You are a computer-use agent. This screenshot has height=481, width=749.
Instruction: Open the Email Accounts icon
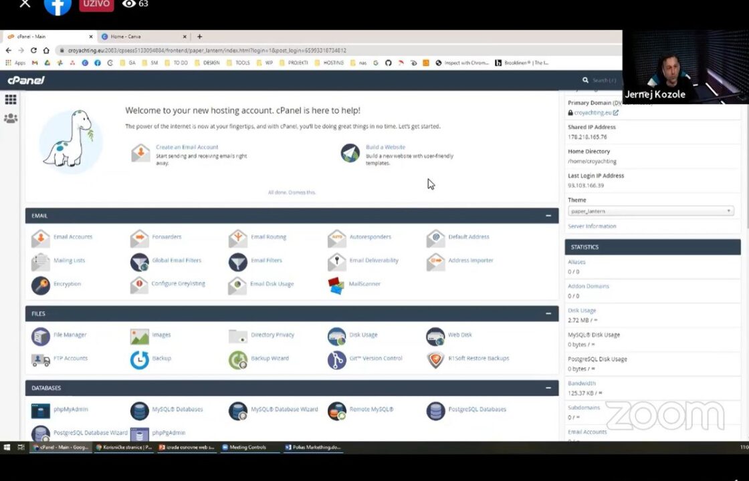point(41,237)
